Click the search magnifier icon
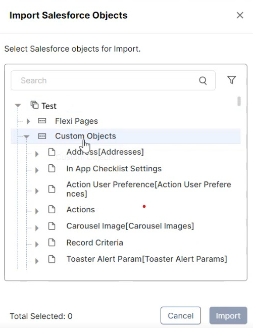Screen dimensions: 253x328 point(203,80)
